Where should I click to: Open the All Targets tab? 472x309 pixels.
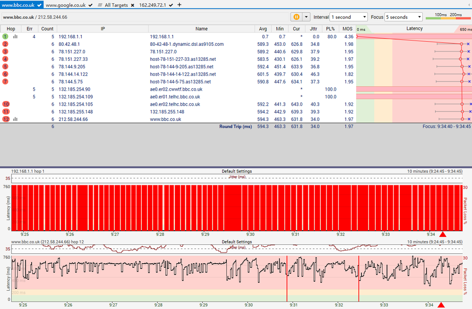(116, 5)
